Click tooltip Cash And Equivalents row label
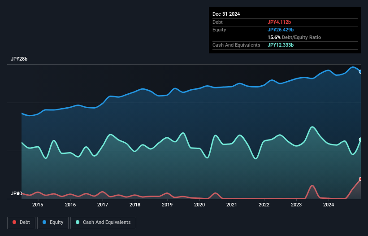This screenshot has width=368, height=236. click(x=236, y=45)
